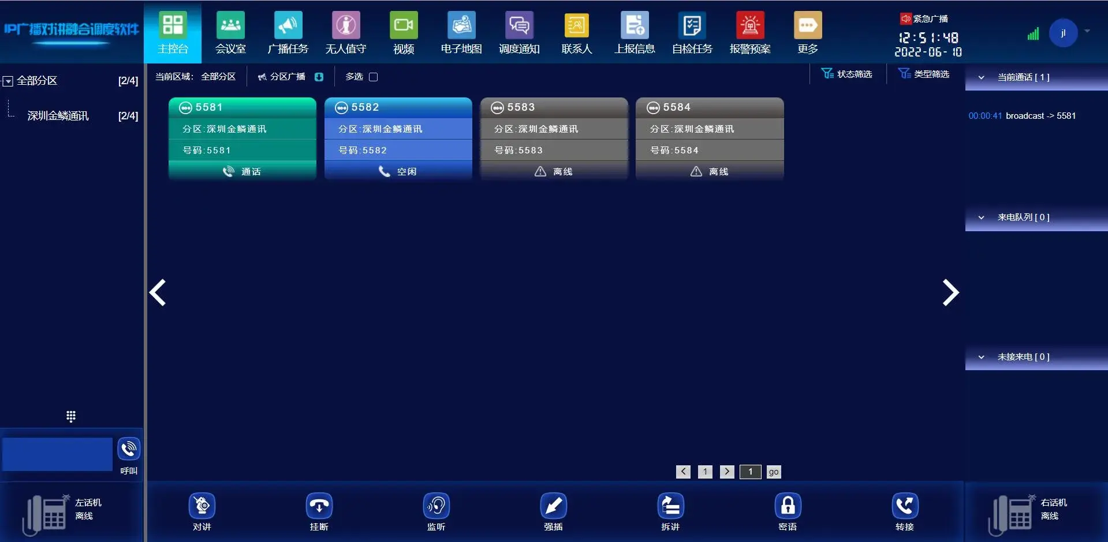Image resolution: width=1108 pixels, height=542 pixels.
Task: Click the dial number input field
Action: [x=57, y=454]
